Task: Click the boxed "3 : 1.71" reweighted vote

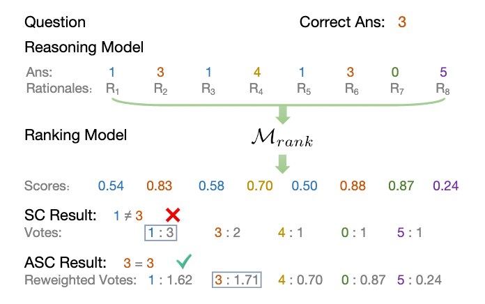Action: pyautogui.click(x=238, y=282)
